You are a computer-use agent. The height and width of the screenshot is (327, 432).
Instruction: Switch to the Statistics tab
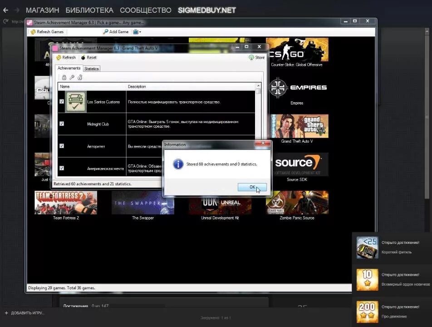coord(92,69)
